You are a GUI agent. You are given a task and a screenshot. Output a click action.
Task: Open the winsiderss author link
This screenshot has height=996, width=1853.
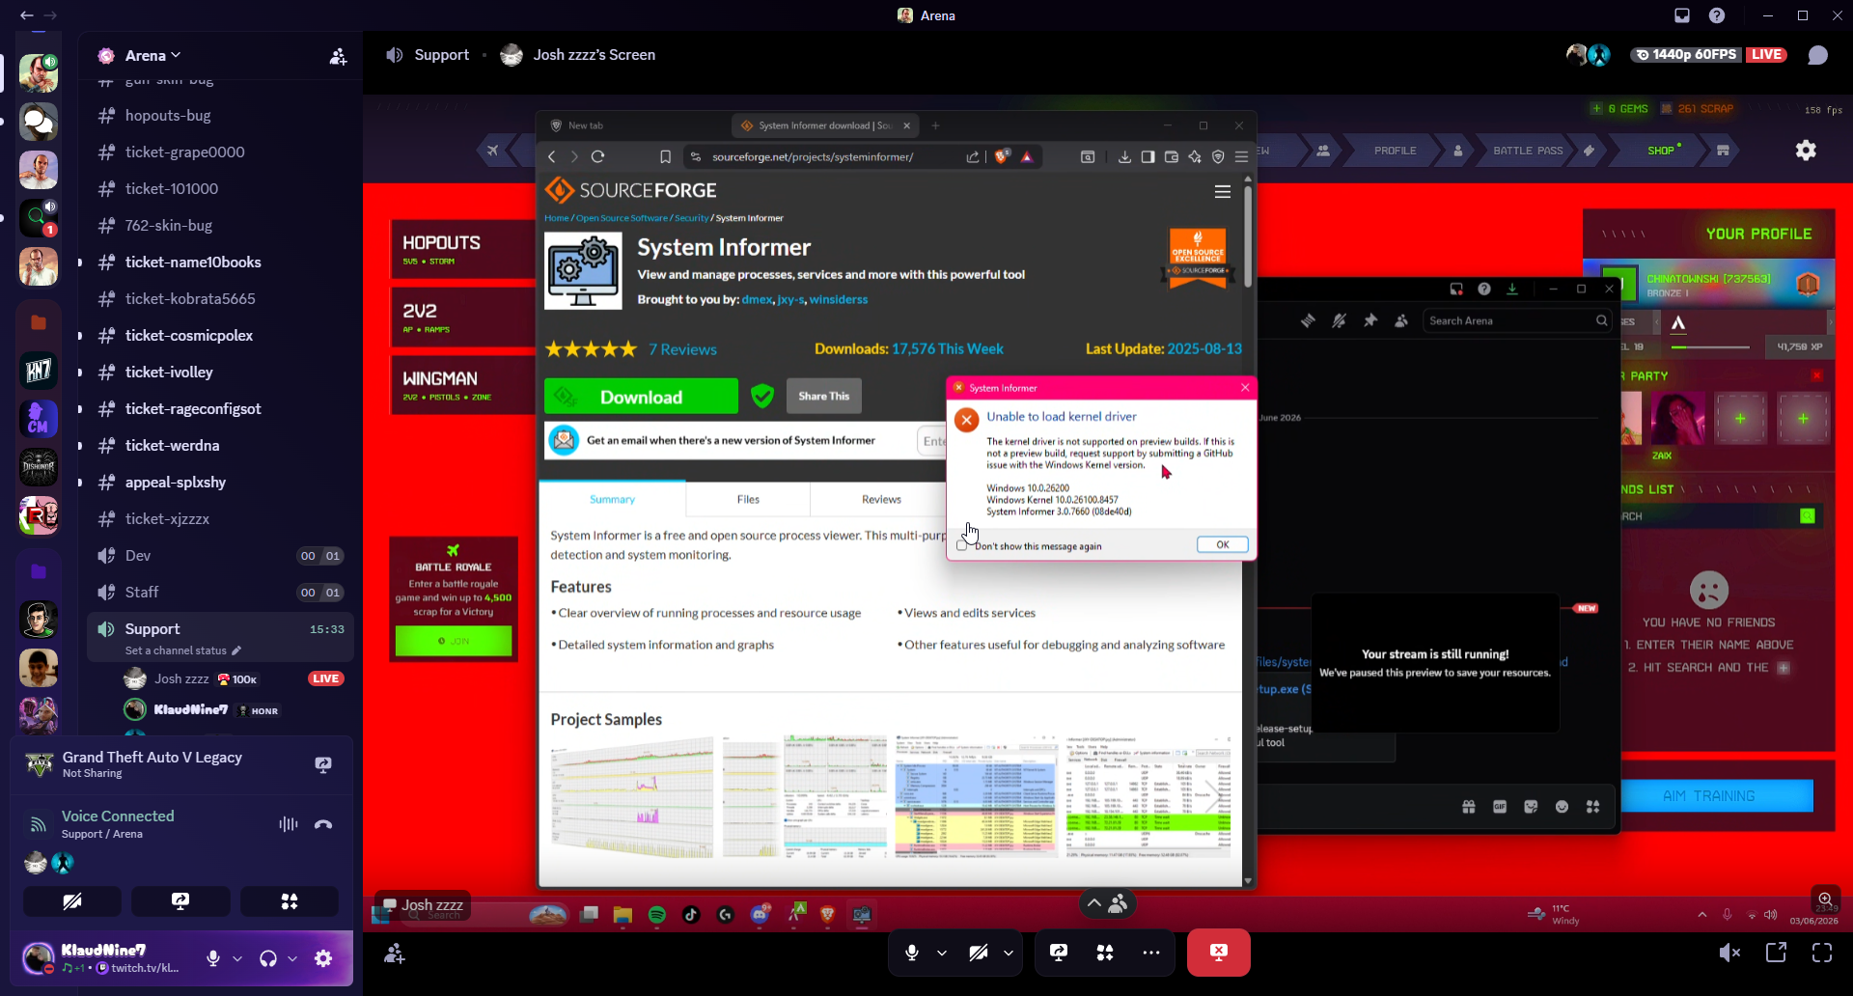(839, 299)
